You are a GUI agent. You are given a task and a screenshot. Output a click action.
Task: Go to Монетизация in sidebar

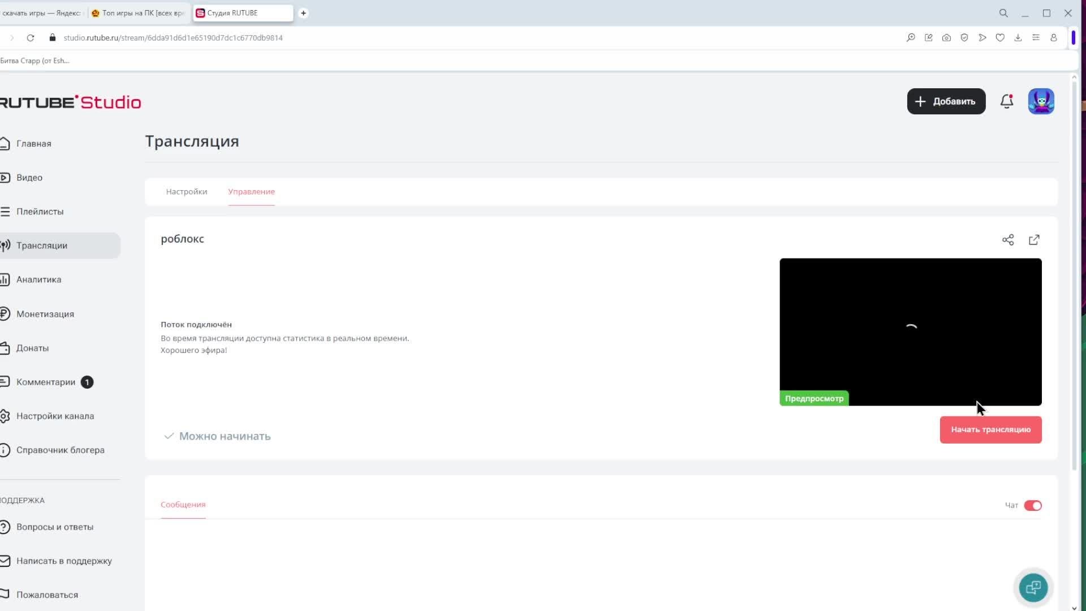pos(45,314)
